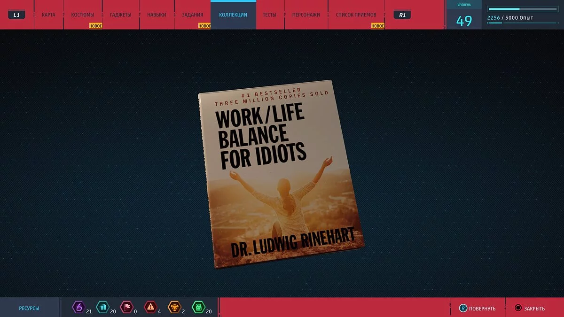Click the Повернуть rotate button
564x317 pixels.
(x=478, y=308)
